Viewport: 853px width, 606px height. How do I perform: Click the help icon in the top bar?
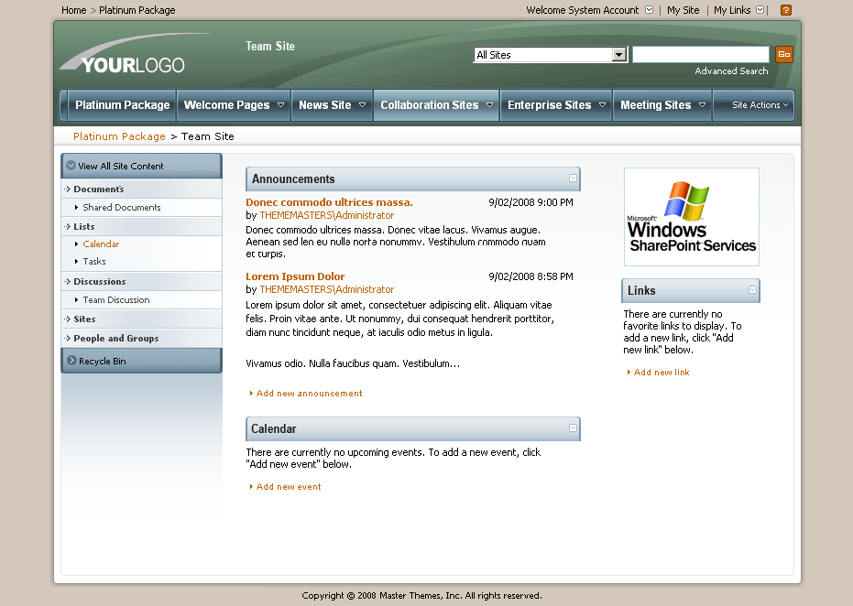point(785,10)
